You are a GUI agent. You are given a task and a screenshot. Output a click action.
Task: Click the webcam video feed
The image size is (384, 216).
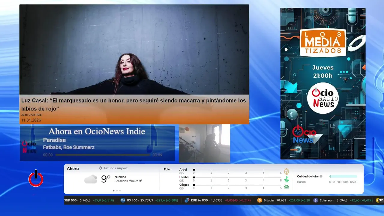pyautogui.click(x=204, y=143)
